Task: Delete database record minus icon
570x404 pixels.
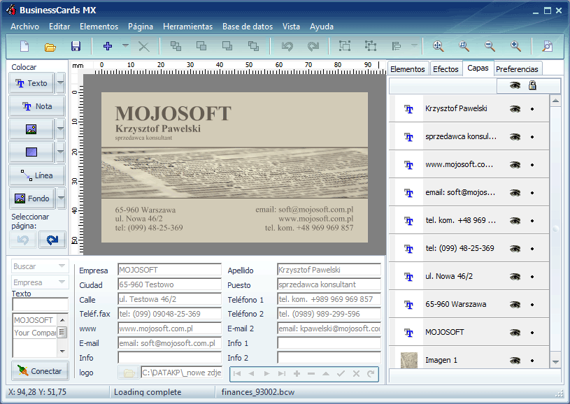Action: pyautogui.click(x=311, y=373)
